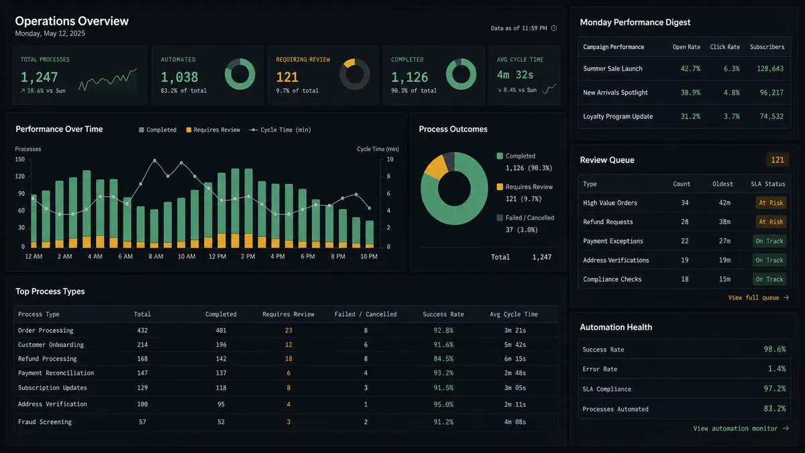
Task: Sort by Avg Cycle Time column header
Action: 513,314
